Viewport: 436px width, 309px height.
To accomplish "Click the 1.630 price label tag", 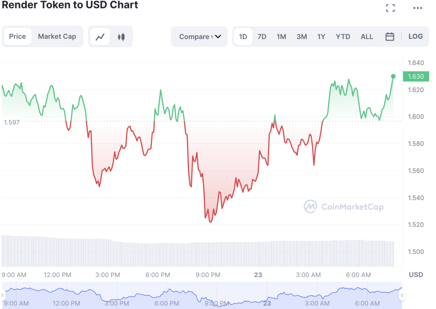I will click(416, 77).
